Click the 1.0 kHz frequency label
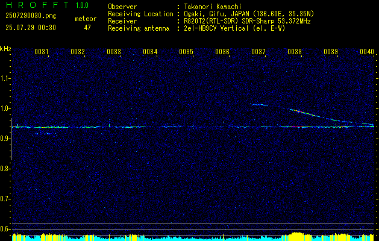 point(5,108)
